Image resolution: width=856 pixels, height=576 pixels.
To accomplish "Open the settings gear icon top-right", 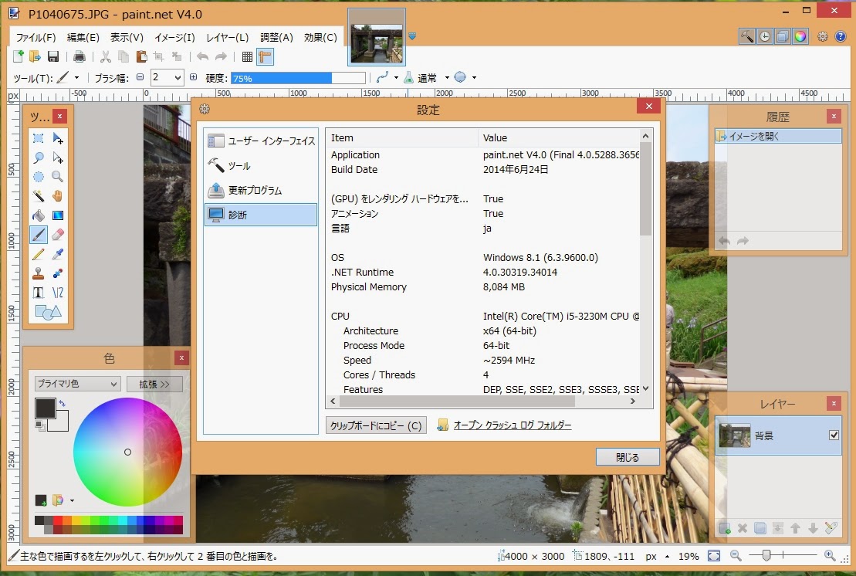I will pyautogui.click(x=822, y=36).
